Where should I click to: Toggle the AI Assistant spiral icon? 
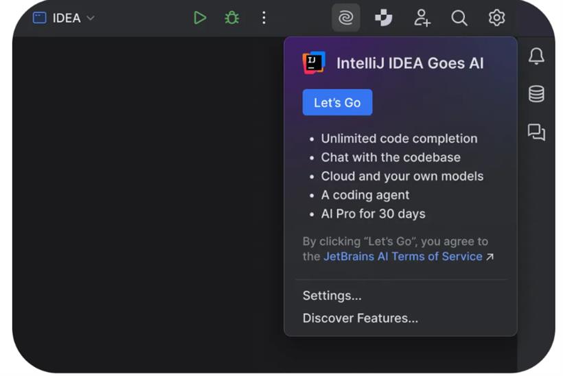346,18
